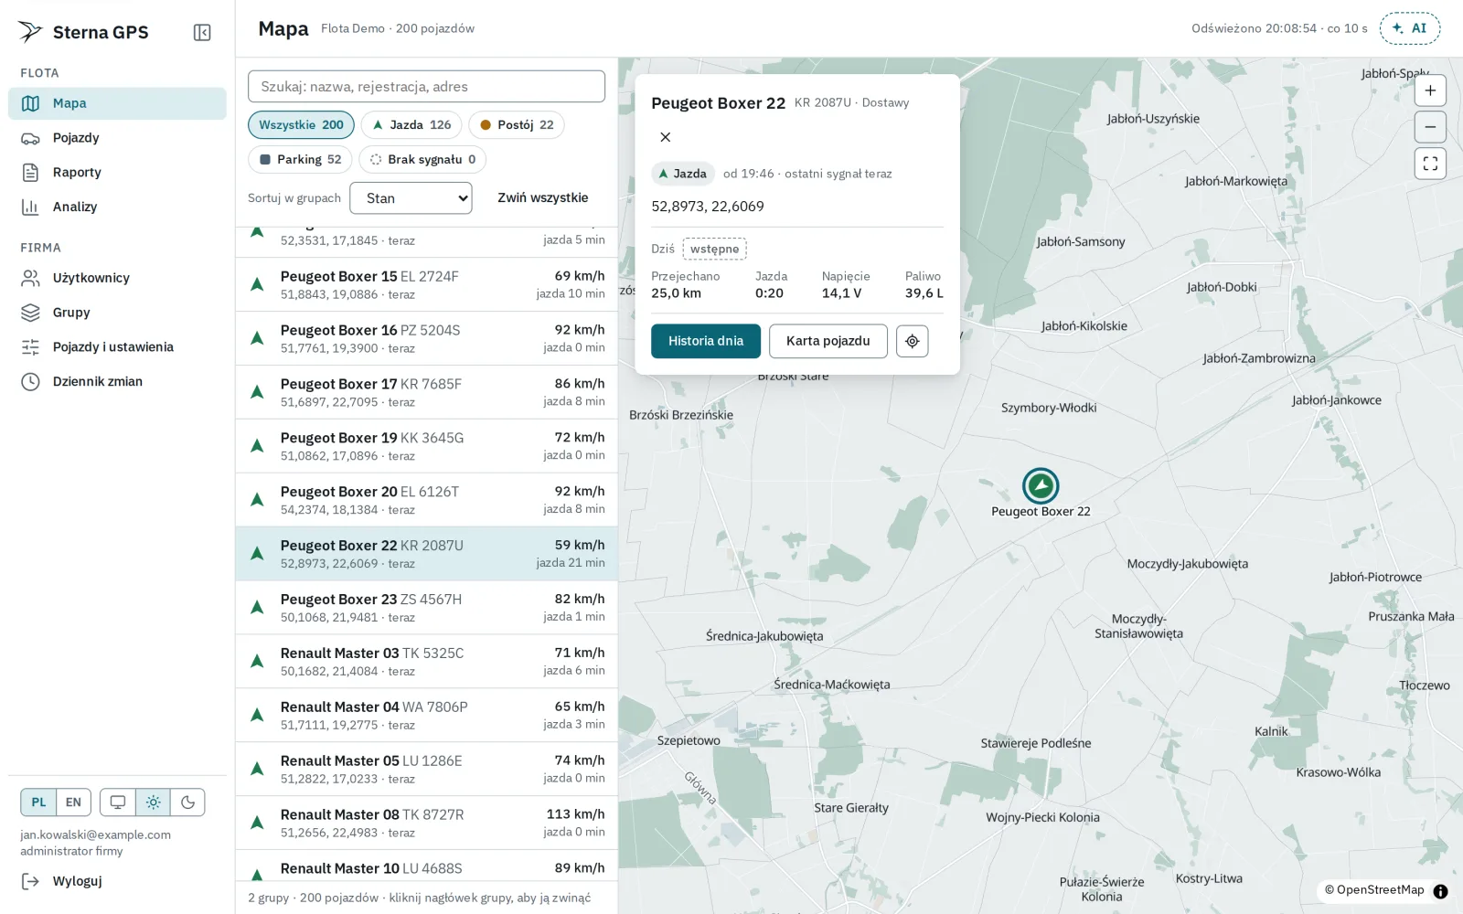Focus the vehicle search field
The width and height of the screenshot is (1463, 914).
click(x=426, y=87)
